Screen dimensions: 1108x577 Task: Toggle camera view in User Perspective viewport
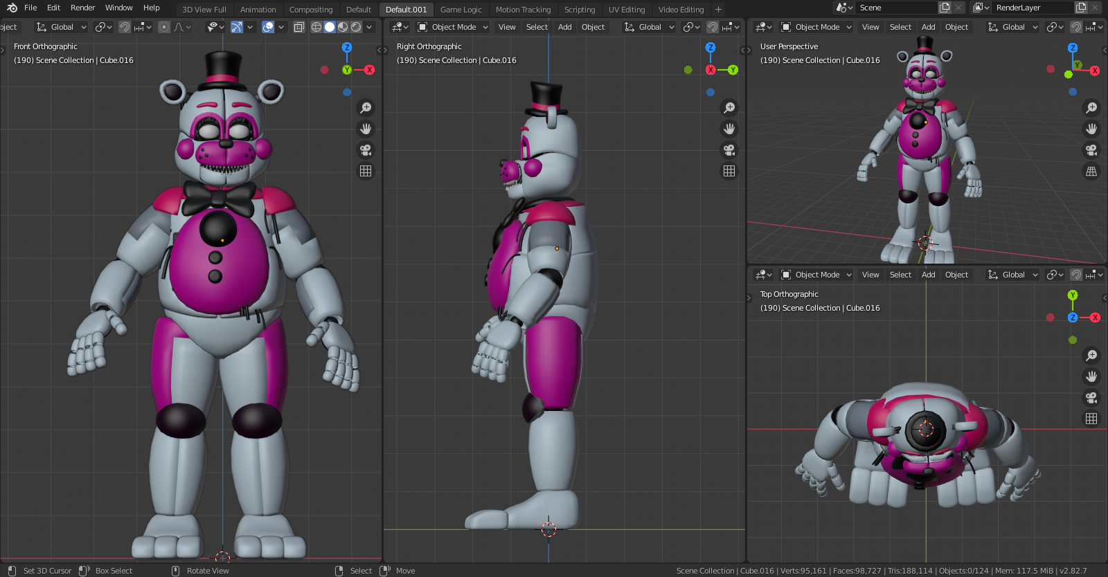1091,150
